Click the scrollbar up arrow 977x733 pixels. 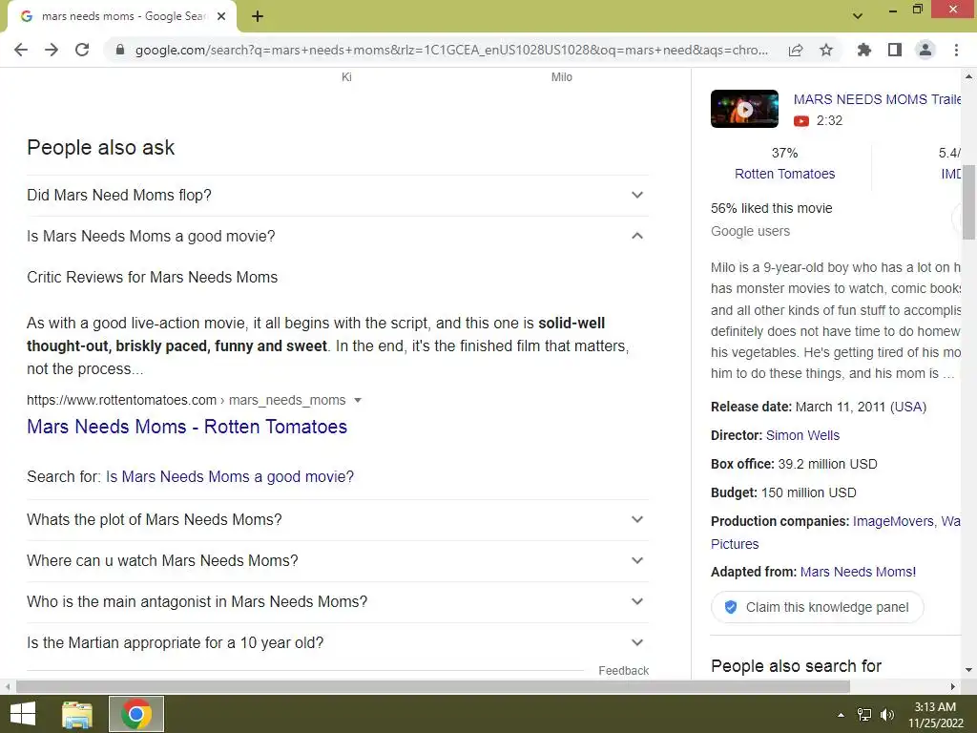968,76
